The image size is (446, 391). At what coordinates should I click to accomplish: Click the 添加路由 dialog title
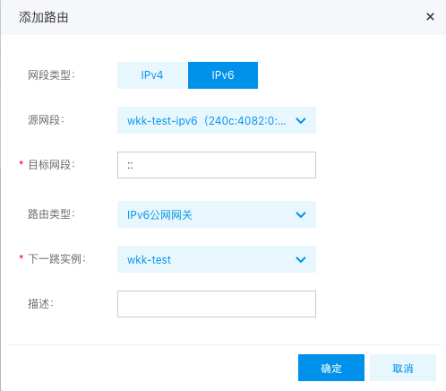tap(44, 17)
